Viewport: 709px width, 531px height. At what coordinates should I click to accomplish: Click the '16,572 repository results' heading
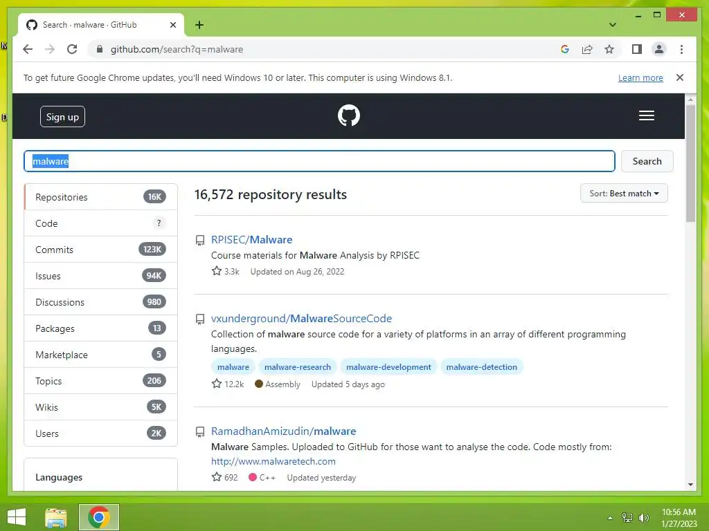pyautogui.click(x=271, y=194)
